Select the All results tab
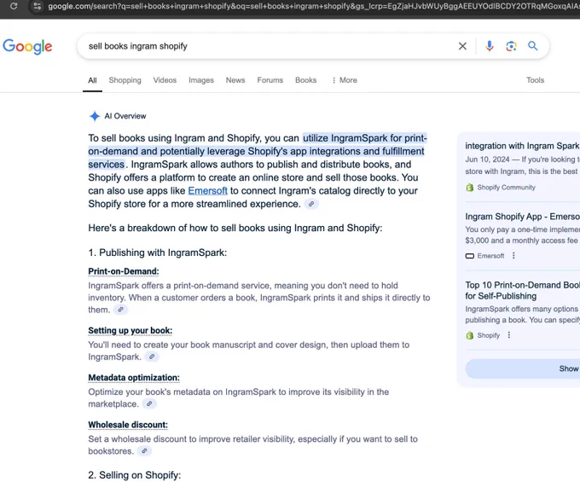This screenshot has height=482, width=580. tap(92, 80)
